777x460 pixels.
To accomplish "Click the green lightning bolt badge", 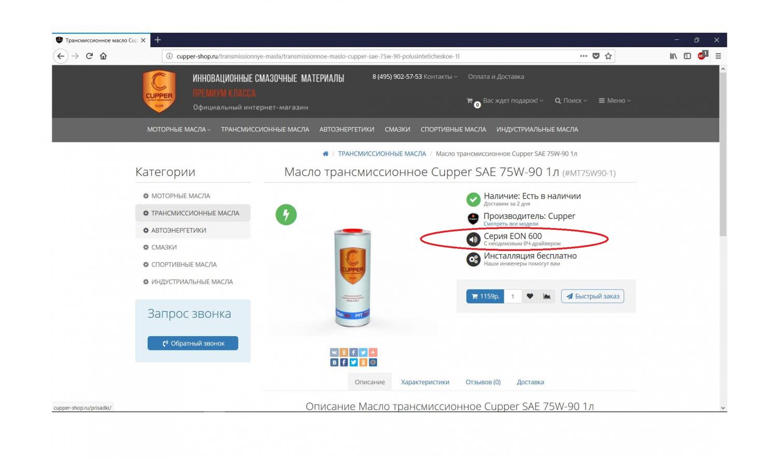I will pos(286,214).
